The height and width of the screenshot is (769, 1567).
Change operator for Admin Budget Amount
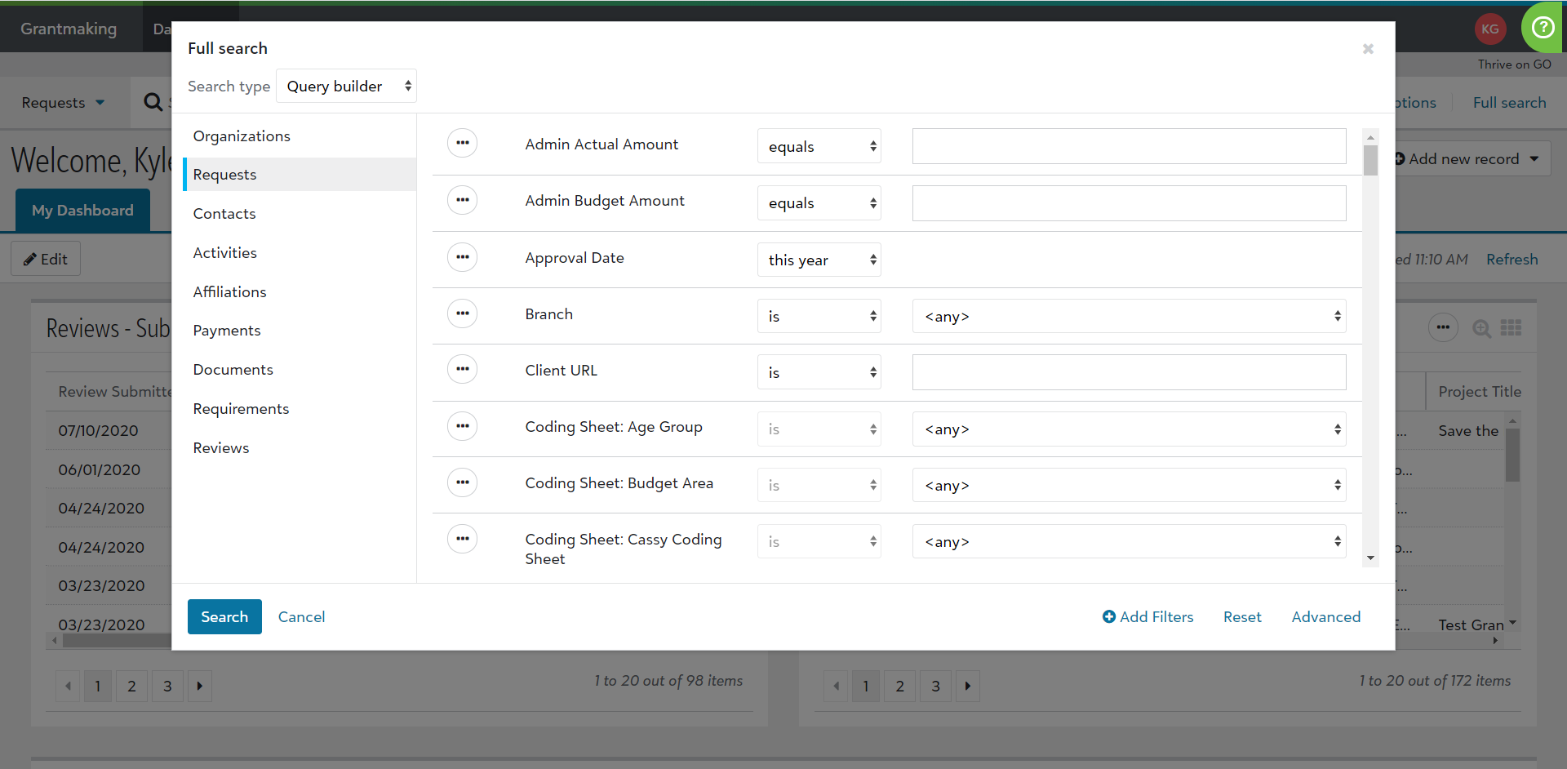[819, 202]
